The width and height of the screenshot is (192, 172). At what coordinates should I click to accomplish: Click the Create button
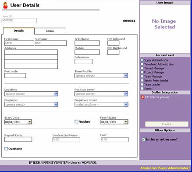167,124
